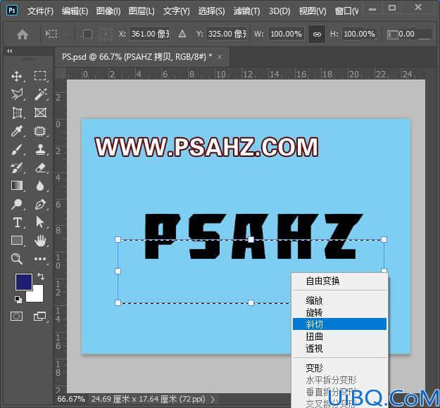Click the reference point location grid

click(106, 34)
